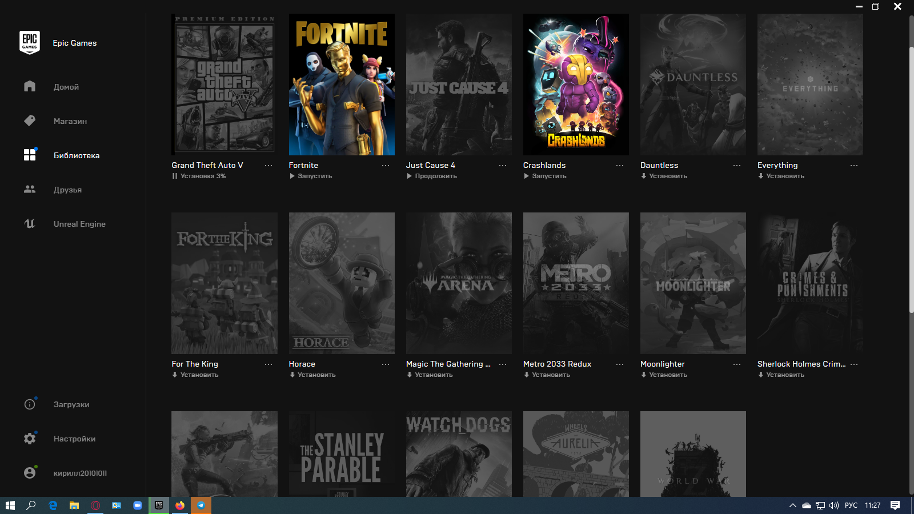Open the Домой home icon
914x514 pixels.
pos(30,86)
